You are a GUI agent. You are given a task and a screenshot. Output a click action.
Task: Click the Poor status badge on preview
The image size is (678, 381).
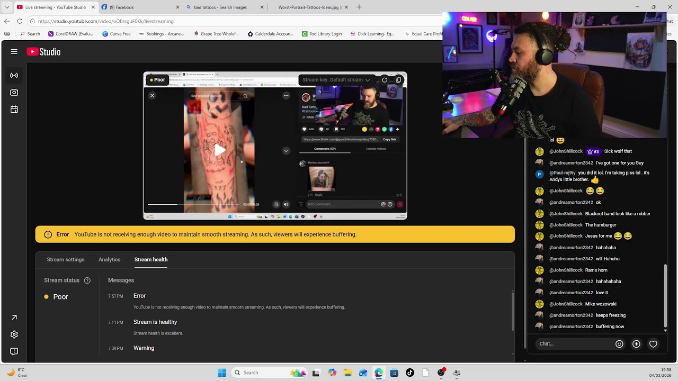tap(157, 80)
